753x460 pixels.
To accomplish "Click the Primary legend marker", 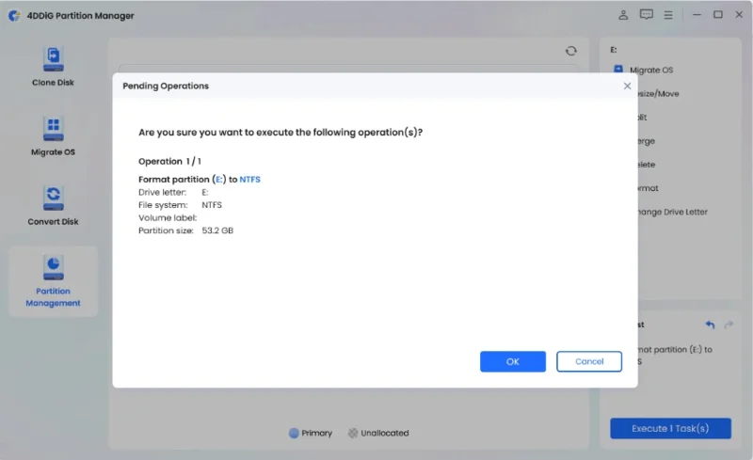I will [294, 433].
